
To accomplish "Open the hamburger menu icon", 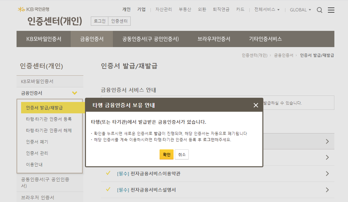I will pos(331,10).
